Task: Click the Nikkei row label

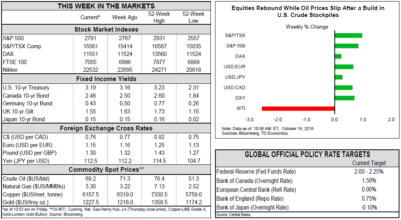Action: 10,70
